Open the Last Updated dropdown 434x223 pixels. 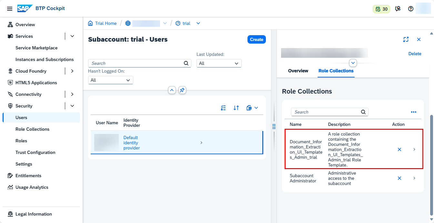[x=219, y=63]
